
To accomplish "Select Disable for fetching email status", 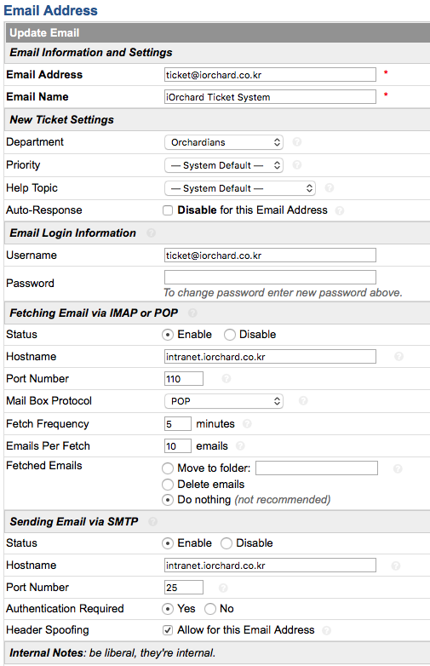I will [x=230, y=335].
